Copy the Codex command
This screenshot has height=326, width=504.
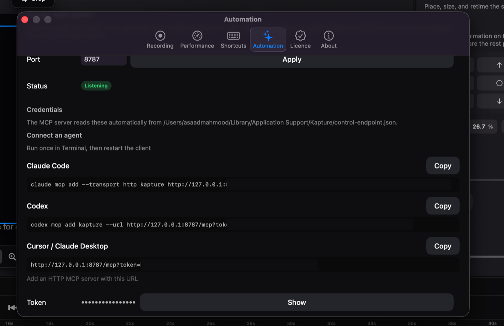tap(443, 206)
